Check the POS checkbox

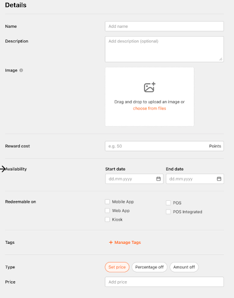click(168, 203)
